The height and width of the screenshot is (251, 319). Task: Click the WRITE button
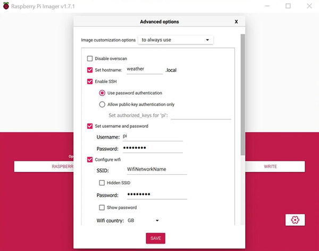tap(270, 166)
